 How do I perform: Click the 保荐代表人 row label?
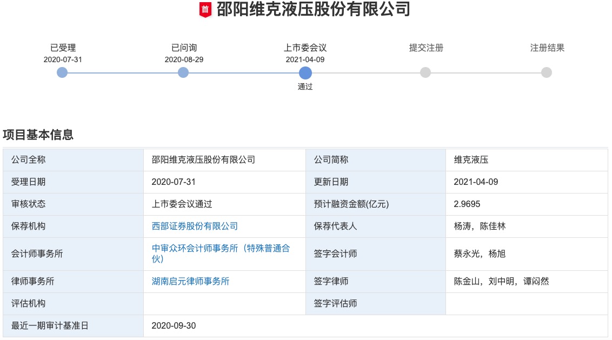click(335, 226)
